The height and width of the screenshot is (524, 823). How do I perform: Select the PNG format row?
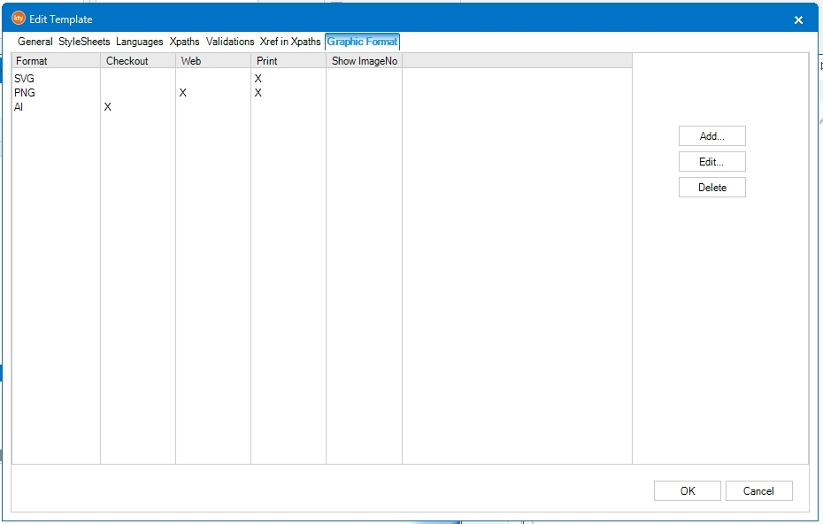pyautogui.click(x=24, y=93)
